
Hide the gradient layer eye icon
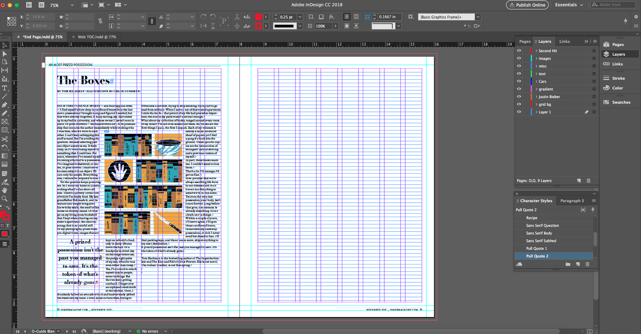point(519,89)
